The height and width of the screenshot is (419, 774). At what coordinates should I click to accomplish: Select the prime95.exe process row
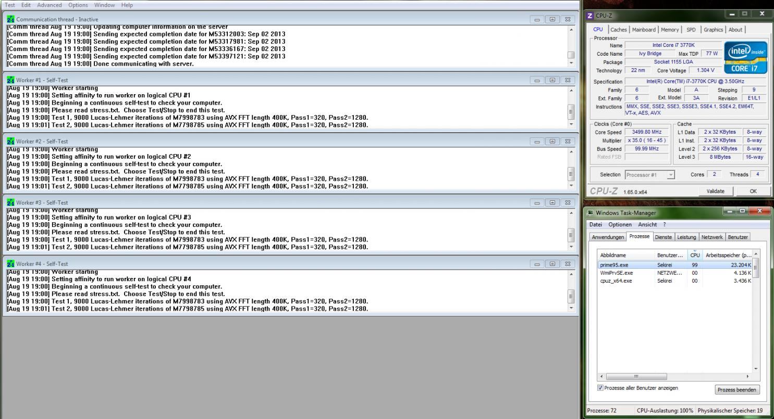pos(675,265)
